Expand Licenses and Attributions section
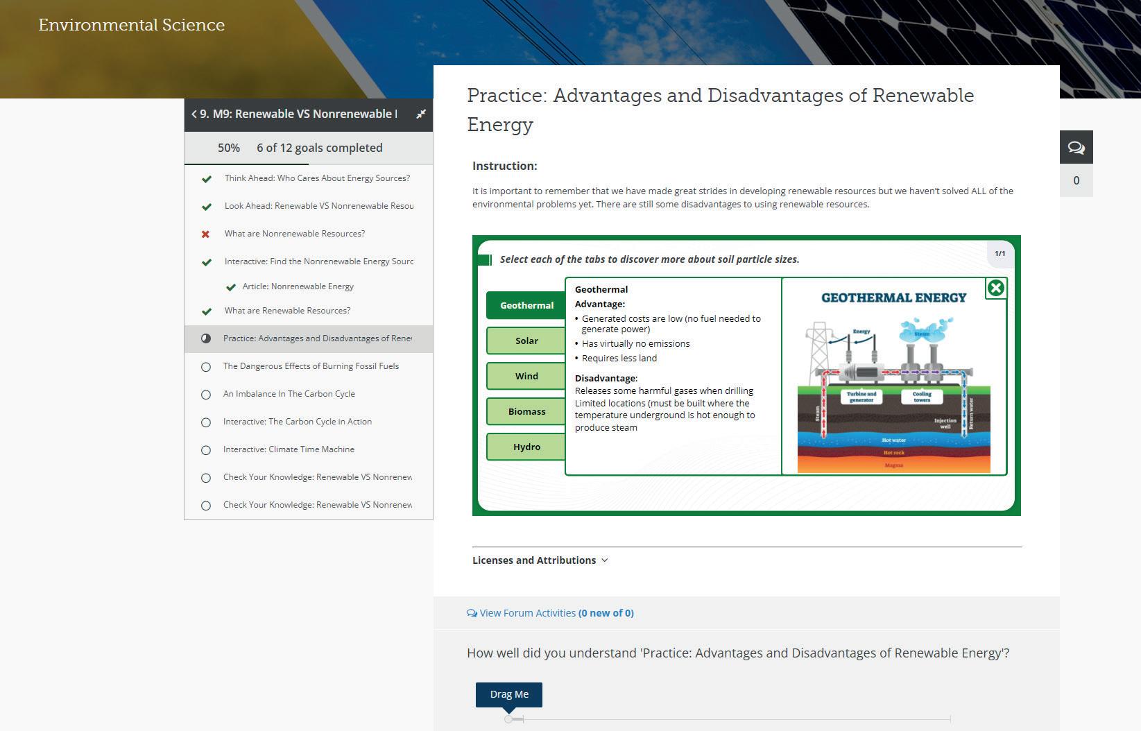 point(540,560)
